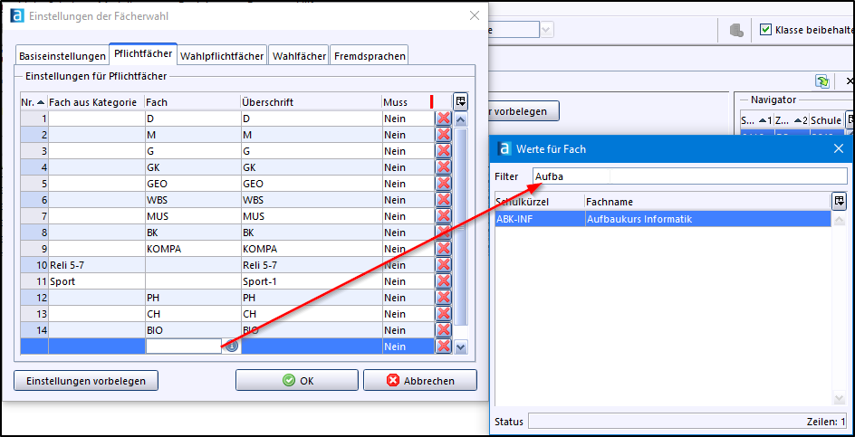Click the Filter text field
The image size is (855, 437).
point(688,176)
